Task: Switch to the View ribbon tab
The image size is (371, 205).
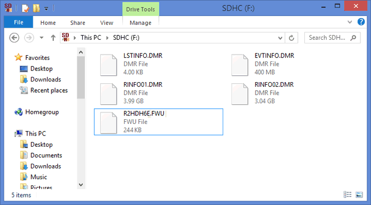Action: [107, 23]
